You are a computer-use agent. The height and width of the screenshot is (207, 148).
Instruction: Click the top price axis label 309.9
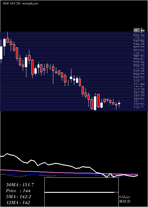point(138,29)
